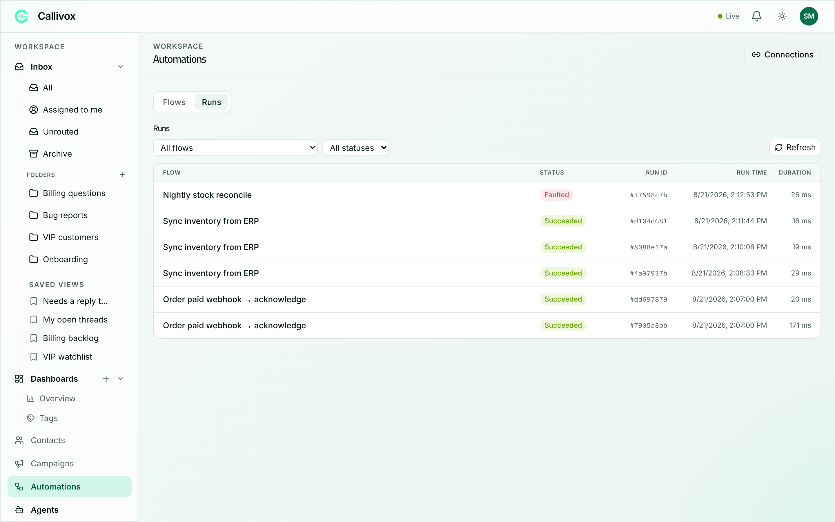The height and width of the screenshot is (522, 835).
Task: Toggle the light/dark theme sun icon
Action: coord(782,16)
